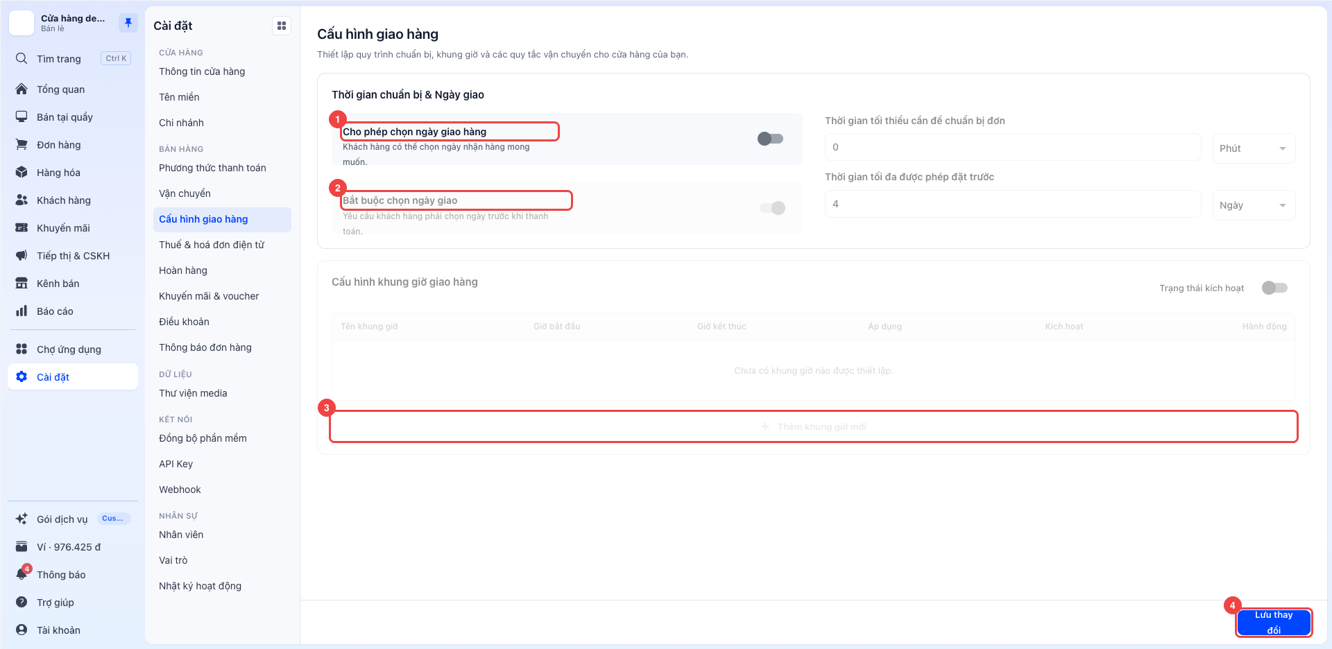Open the Trợ giúp question mark icon
The height and width of the screenshot is (649, 1332).
pyautogui.click(x=22, y=602)
